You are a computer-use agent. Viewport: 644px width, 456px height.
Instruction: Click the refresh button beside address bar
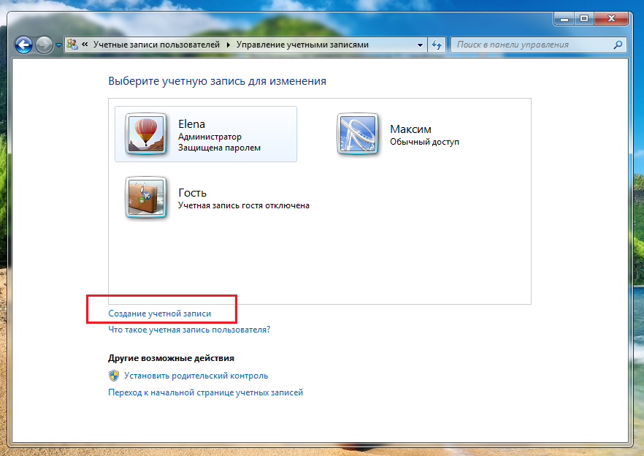[x=437, y=45]
